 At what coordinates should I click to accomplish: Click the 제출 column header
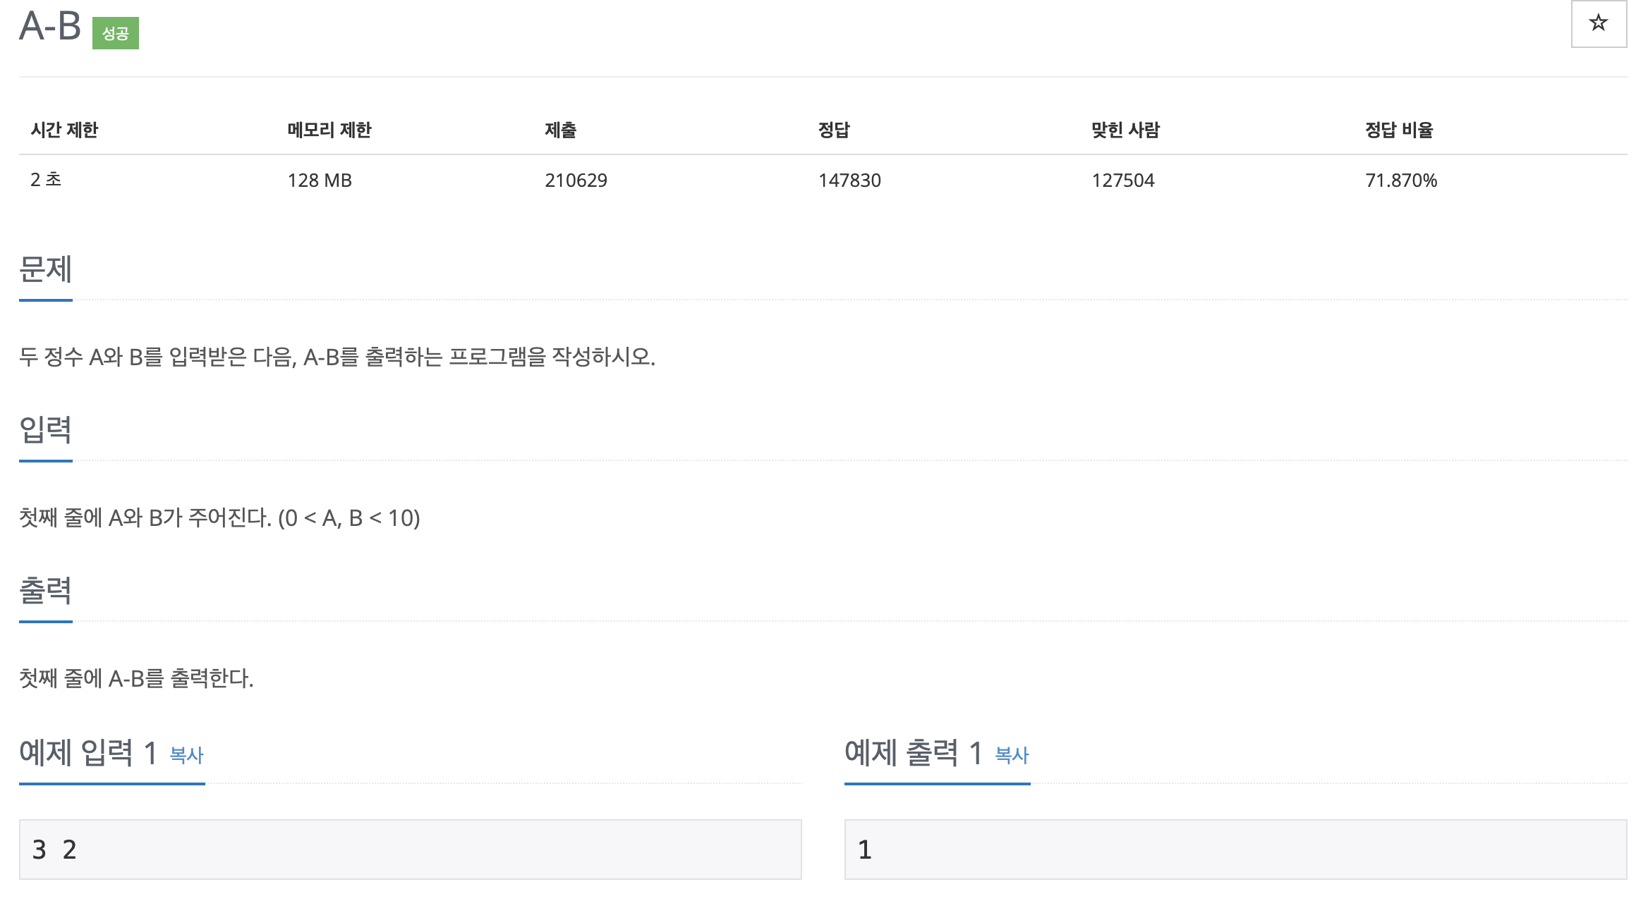pos(560,130)
